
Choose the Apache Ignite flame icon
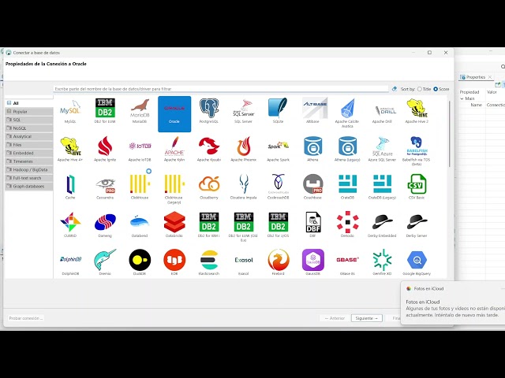(105, 149)
